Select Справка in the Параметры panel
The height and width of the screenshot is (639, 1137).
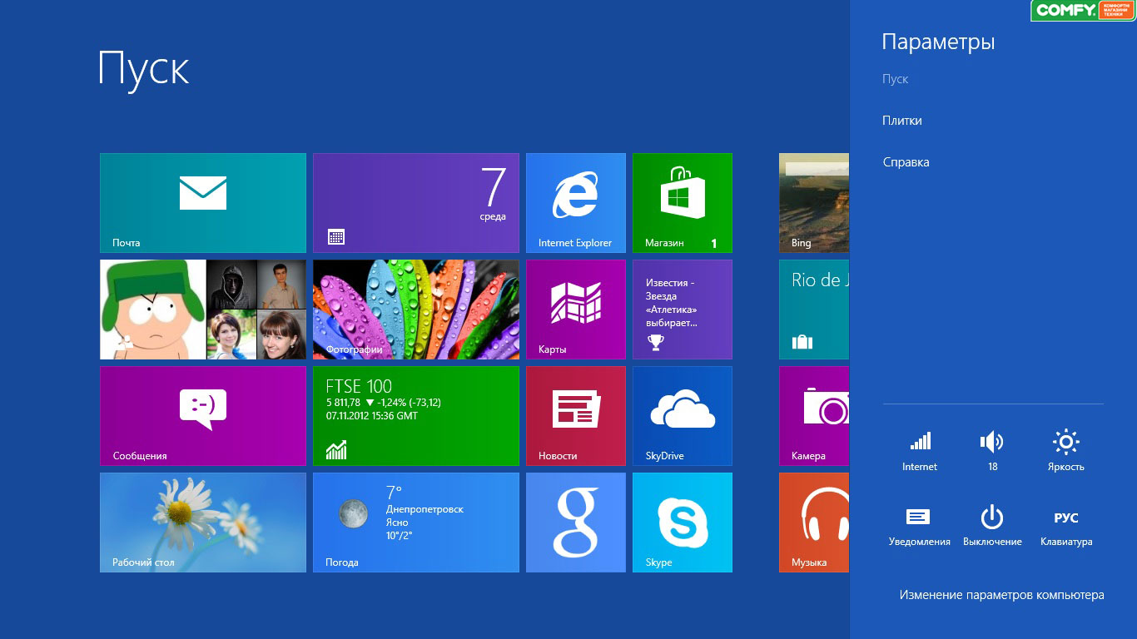(x=906, y=162)
